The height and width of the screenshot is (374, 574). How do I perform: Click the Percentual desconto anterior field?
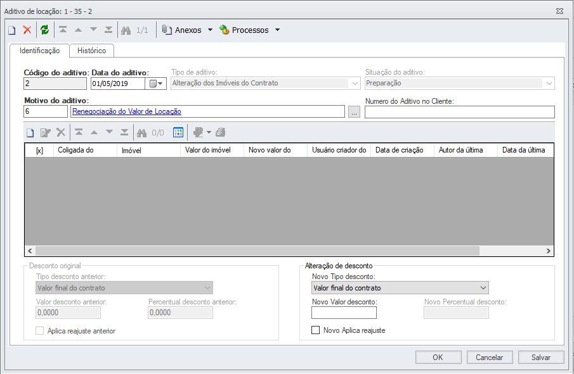tap(180, 313)
